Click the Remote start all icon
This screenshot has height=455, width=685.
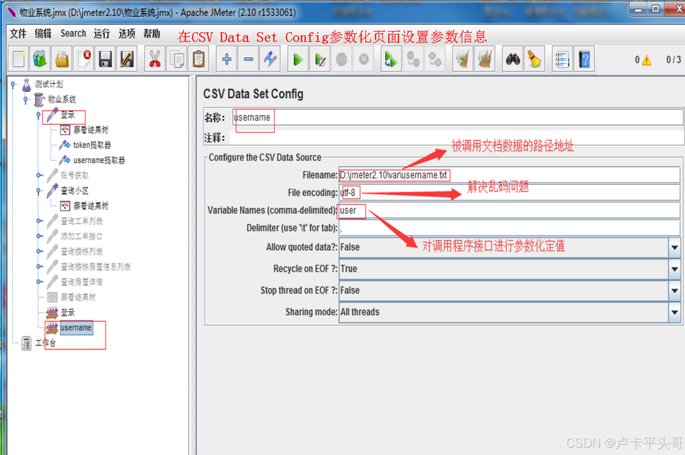[x=391, y=60]
